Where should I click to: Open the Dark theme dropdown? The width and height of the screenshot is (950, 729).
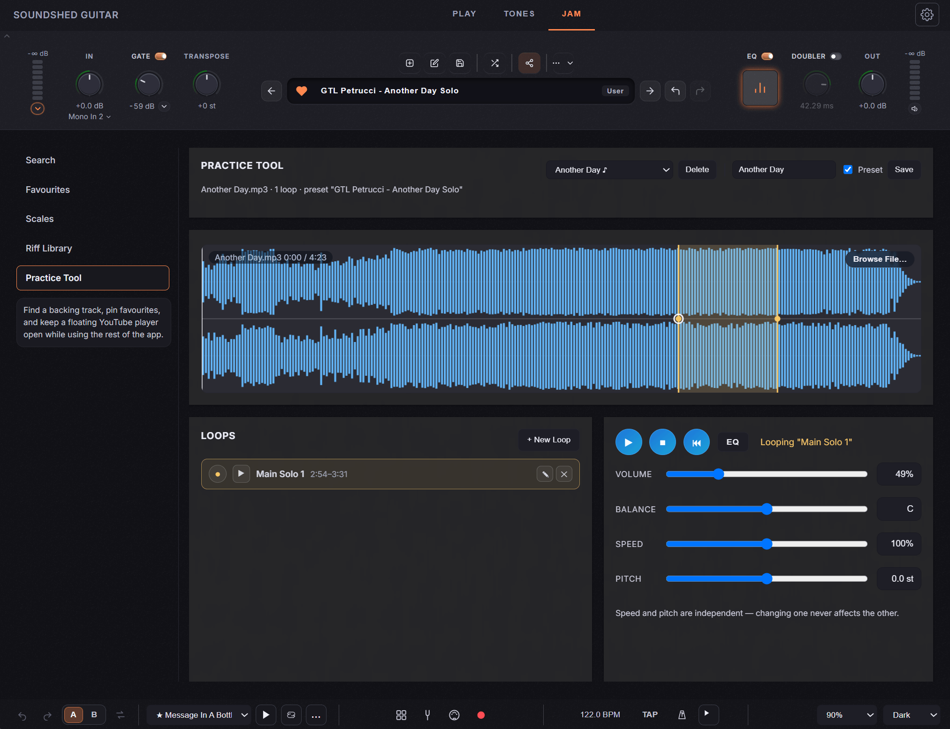click(912, 715)
